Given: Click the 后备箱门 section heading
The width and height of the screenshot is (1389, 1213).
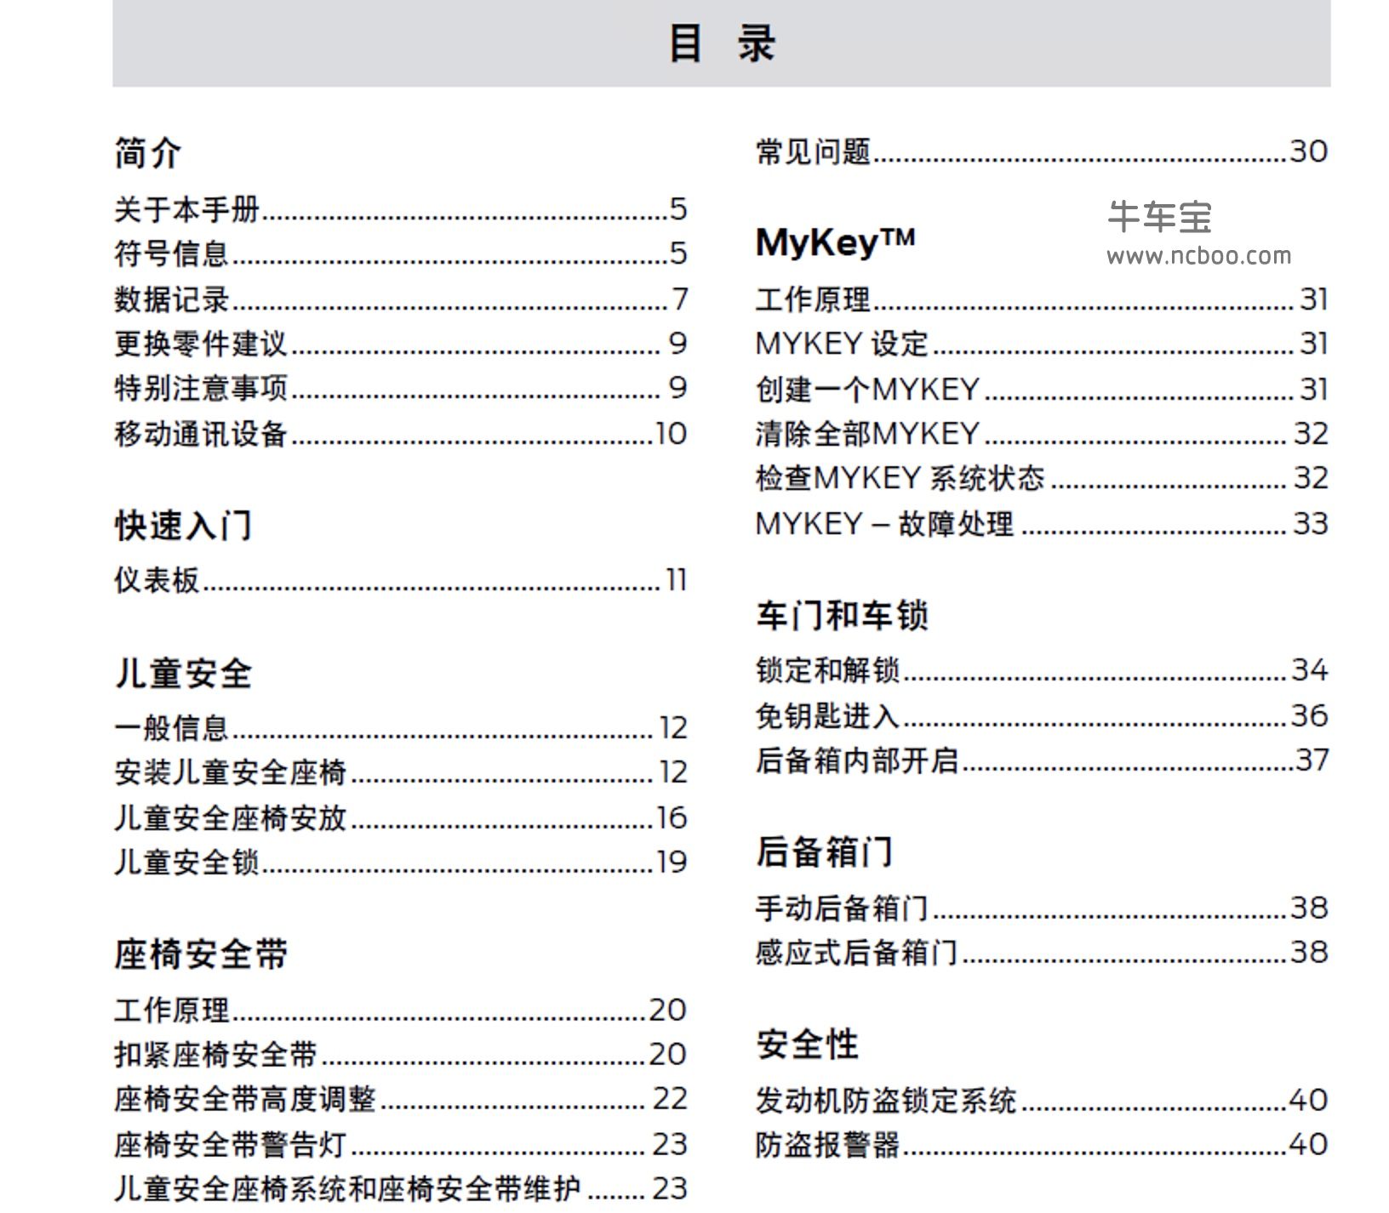Looking at the screenshot, I should click(824, 851).
